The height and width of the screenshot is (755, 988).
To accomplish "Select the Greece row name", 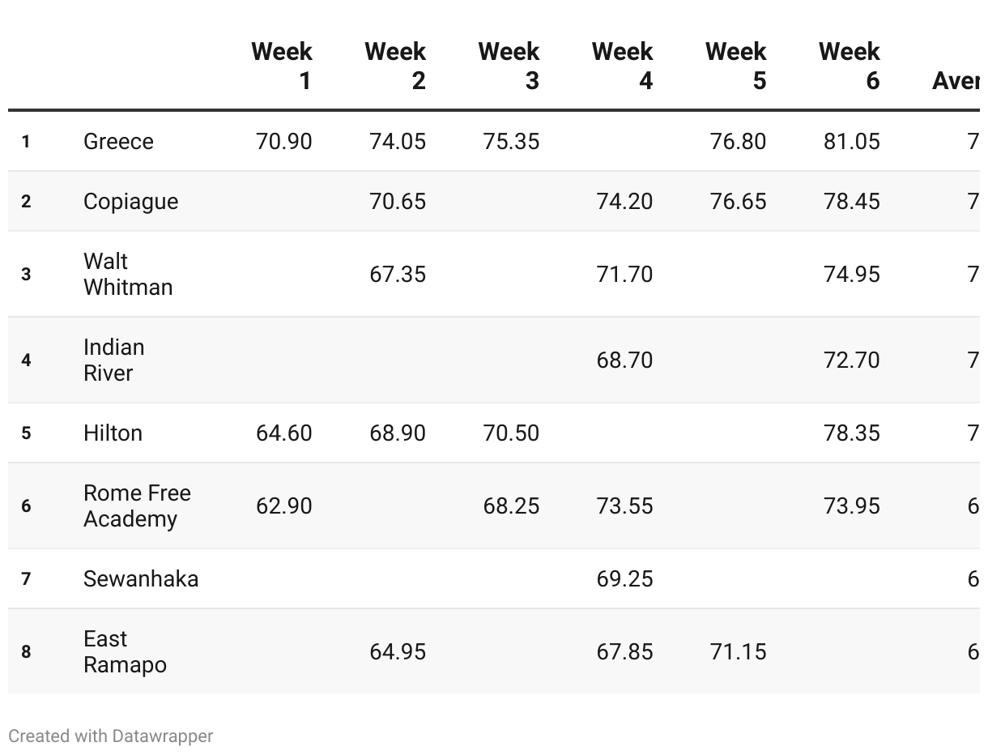I will [x=118, y=141].
